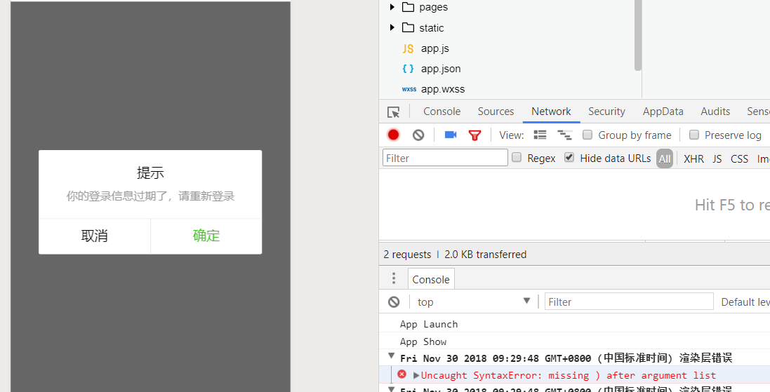
Task: Select the large request rows view icon
Action: point(540,135)
